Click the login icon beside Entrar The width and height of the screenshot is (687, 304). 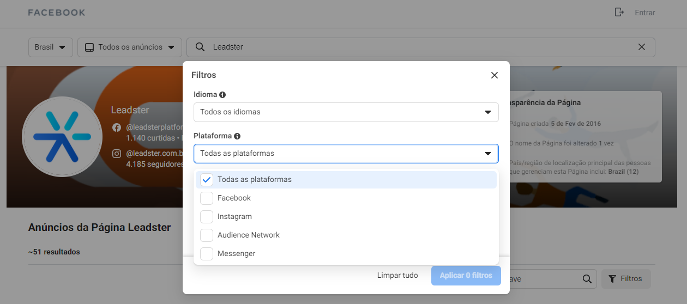tap(619, 12)
